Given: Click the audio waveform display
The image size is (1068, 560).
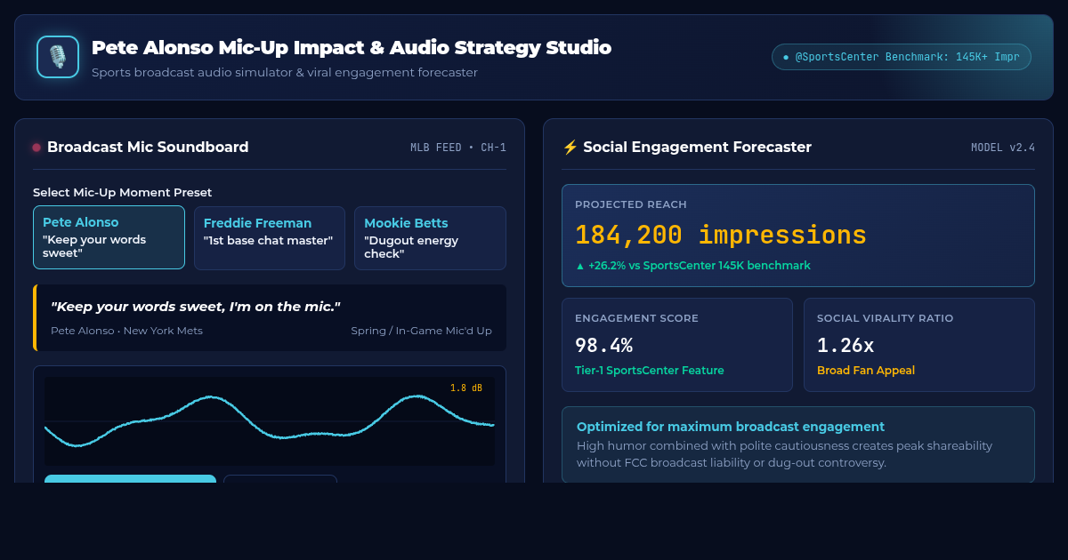Looking at the screenshot, I should pyautogui.click(x=270, y=421).
